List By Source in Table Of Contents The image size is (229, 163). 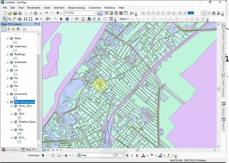pyautogui.click(x=8, y=29)
